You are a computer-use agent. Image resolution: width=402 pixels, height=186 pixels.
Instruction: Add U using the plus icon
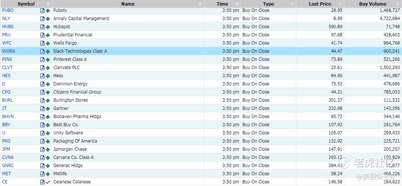[x=48, y=133]
